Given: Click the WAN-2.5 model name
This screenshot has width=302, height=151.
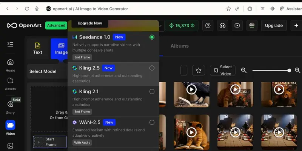Looking at the screenshot, I should (90, 122).
